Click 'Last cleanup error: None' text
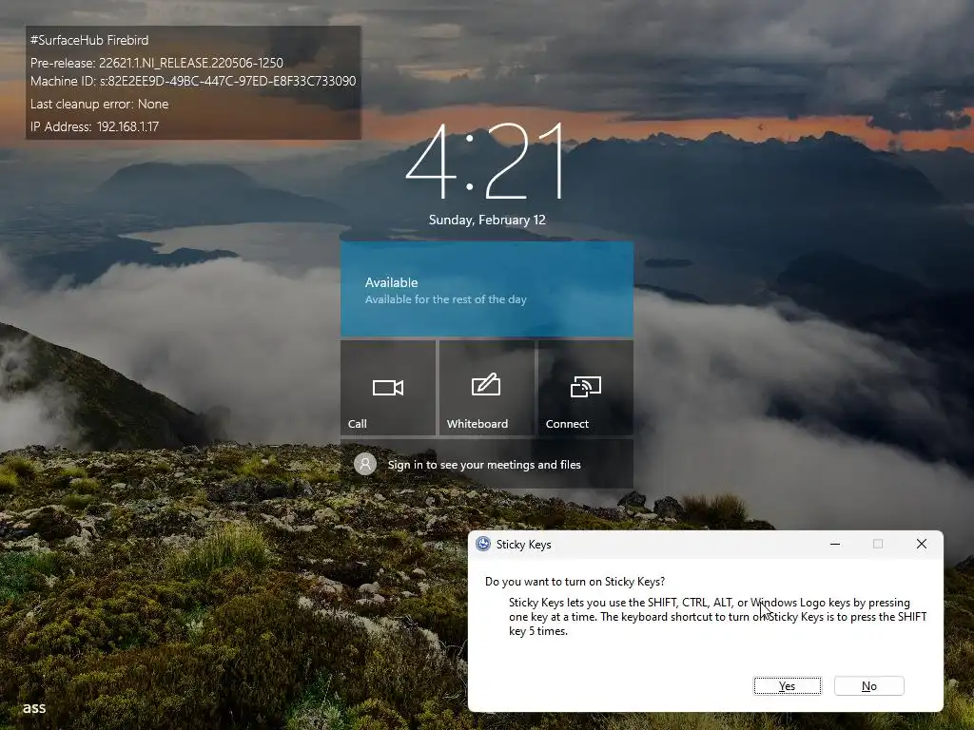This screenshot has height=730, width=974. pyautogui.click(x=99, y=104)
